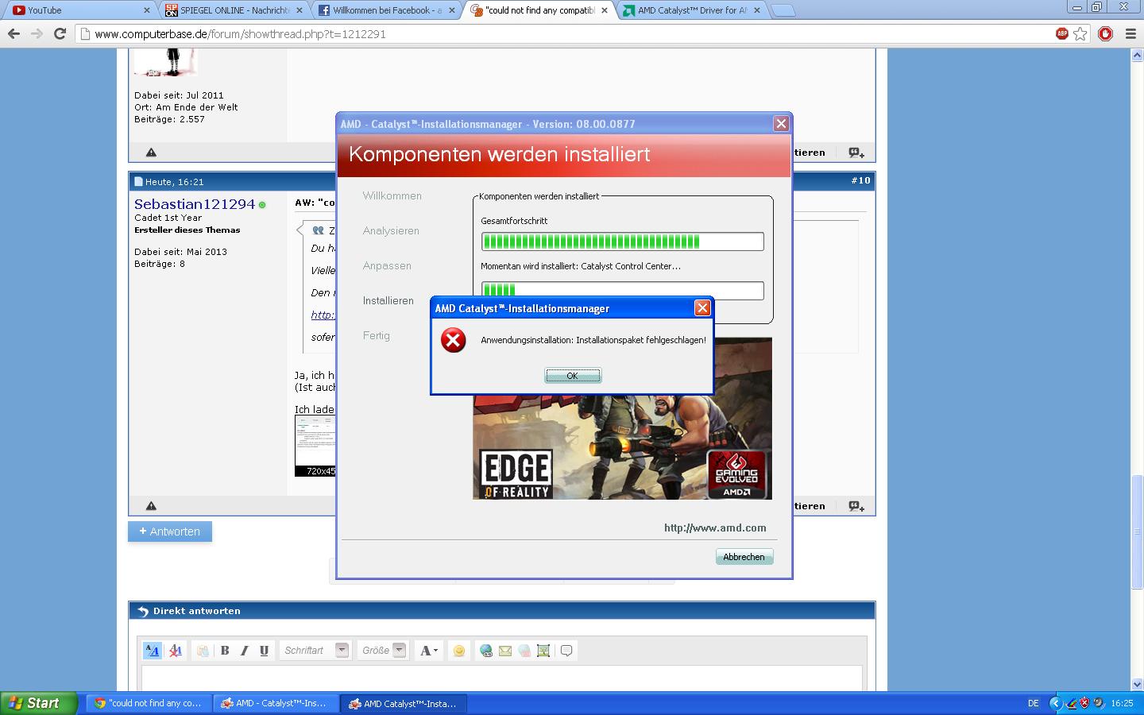The height and width of the screenshot is (715, 1144).
Task: Toggle italic formatting in the reply editor
Action: (x=245, y=650)
